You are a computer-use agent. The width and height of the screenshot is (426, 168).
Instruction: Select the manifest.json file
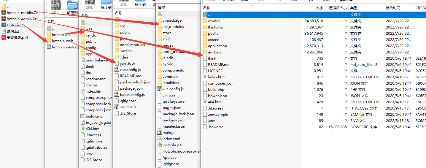(171, 126)
